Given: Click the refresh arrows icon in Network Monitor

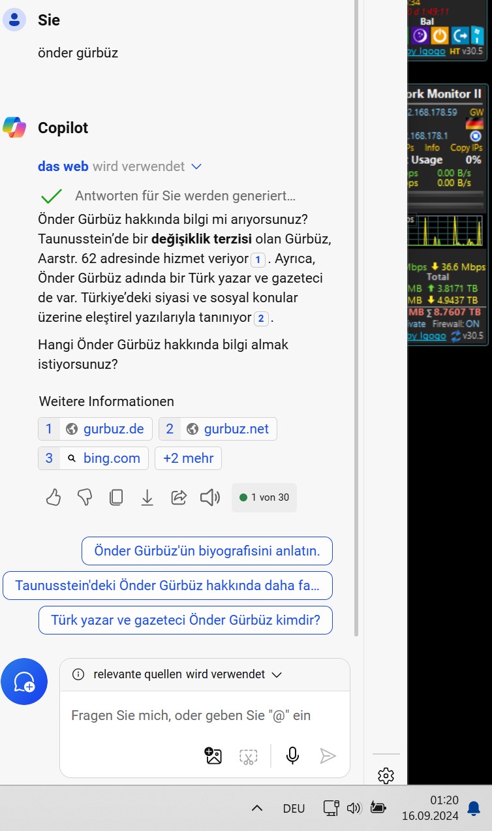Looking at the screenshot, I should (456, 336).
